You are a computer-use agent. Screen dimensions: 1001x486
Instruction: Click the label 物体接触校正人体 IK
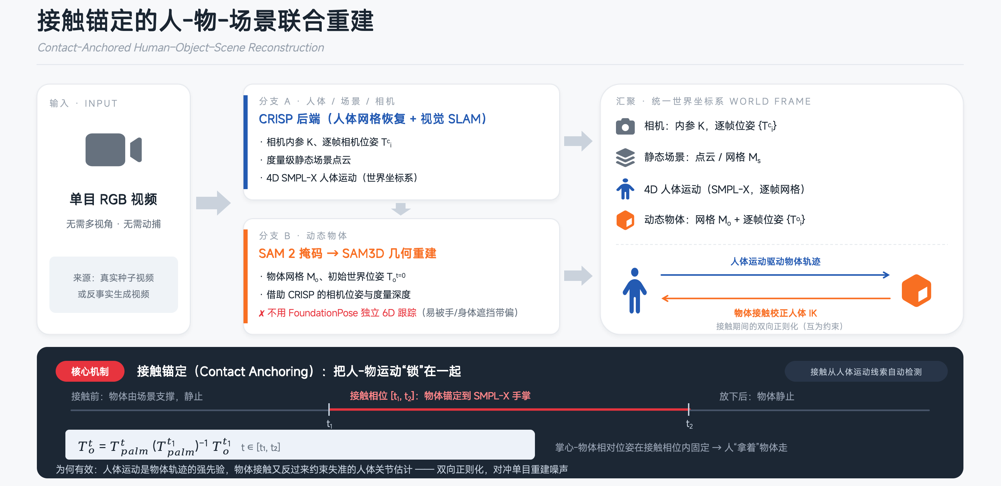(775, 313)
